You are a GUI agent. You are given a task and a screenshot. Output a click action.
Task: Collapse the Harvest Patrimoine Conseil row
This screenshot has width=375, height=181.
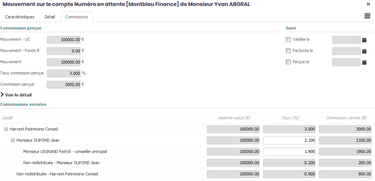(x=6, y=129)
